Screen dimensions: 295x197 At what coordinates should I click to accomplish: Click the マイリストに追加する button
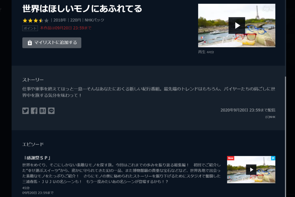click(52, 43)
